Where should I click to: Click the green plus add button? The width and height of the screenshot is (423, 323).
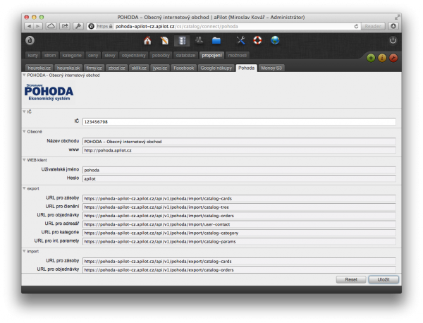(371, 58)
